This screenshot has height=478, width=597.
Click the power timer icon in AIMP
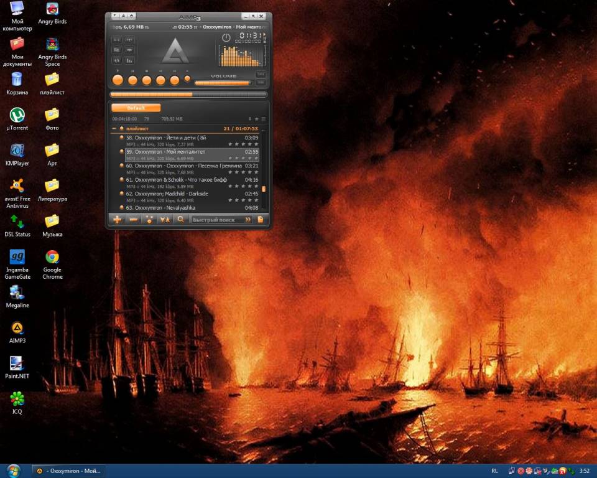click(x=226, y=37)
